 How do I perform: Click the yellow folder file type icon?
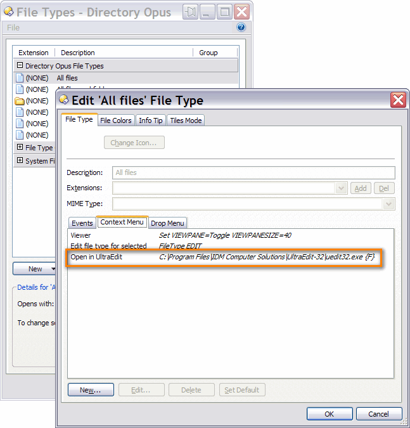click(20, 101)
